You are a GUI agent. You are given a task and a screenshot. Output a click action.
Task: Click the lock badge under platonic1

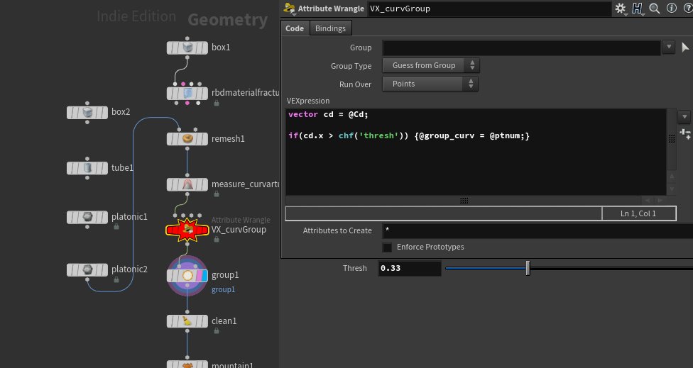pyautogui.click(x=116, y=226)
